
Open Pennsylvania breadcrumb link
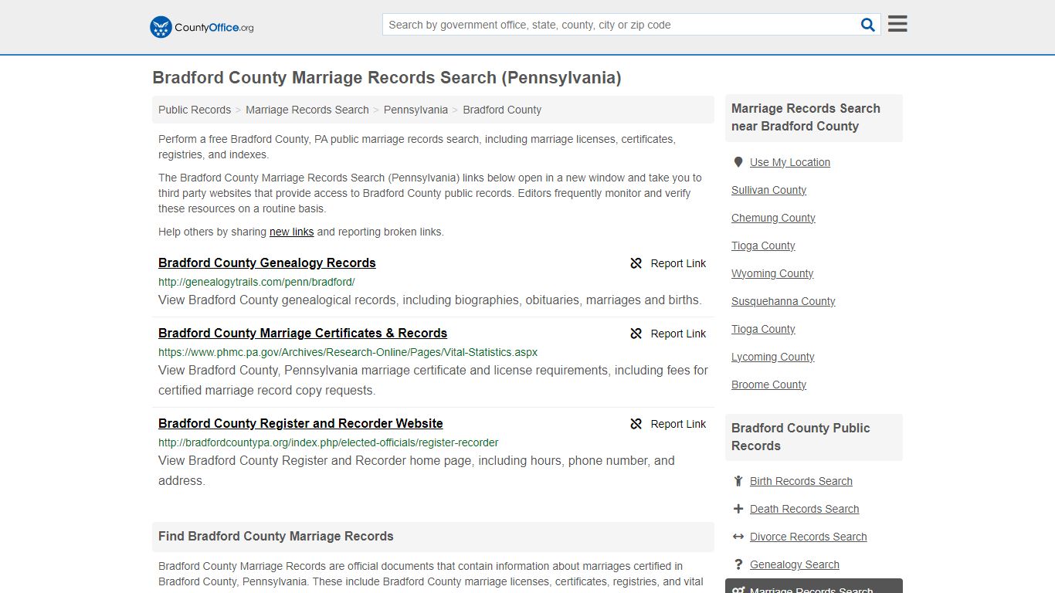tap(416, 110)
